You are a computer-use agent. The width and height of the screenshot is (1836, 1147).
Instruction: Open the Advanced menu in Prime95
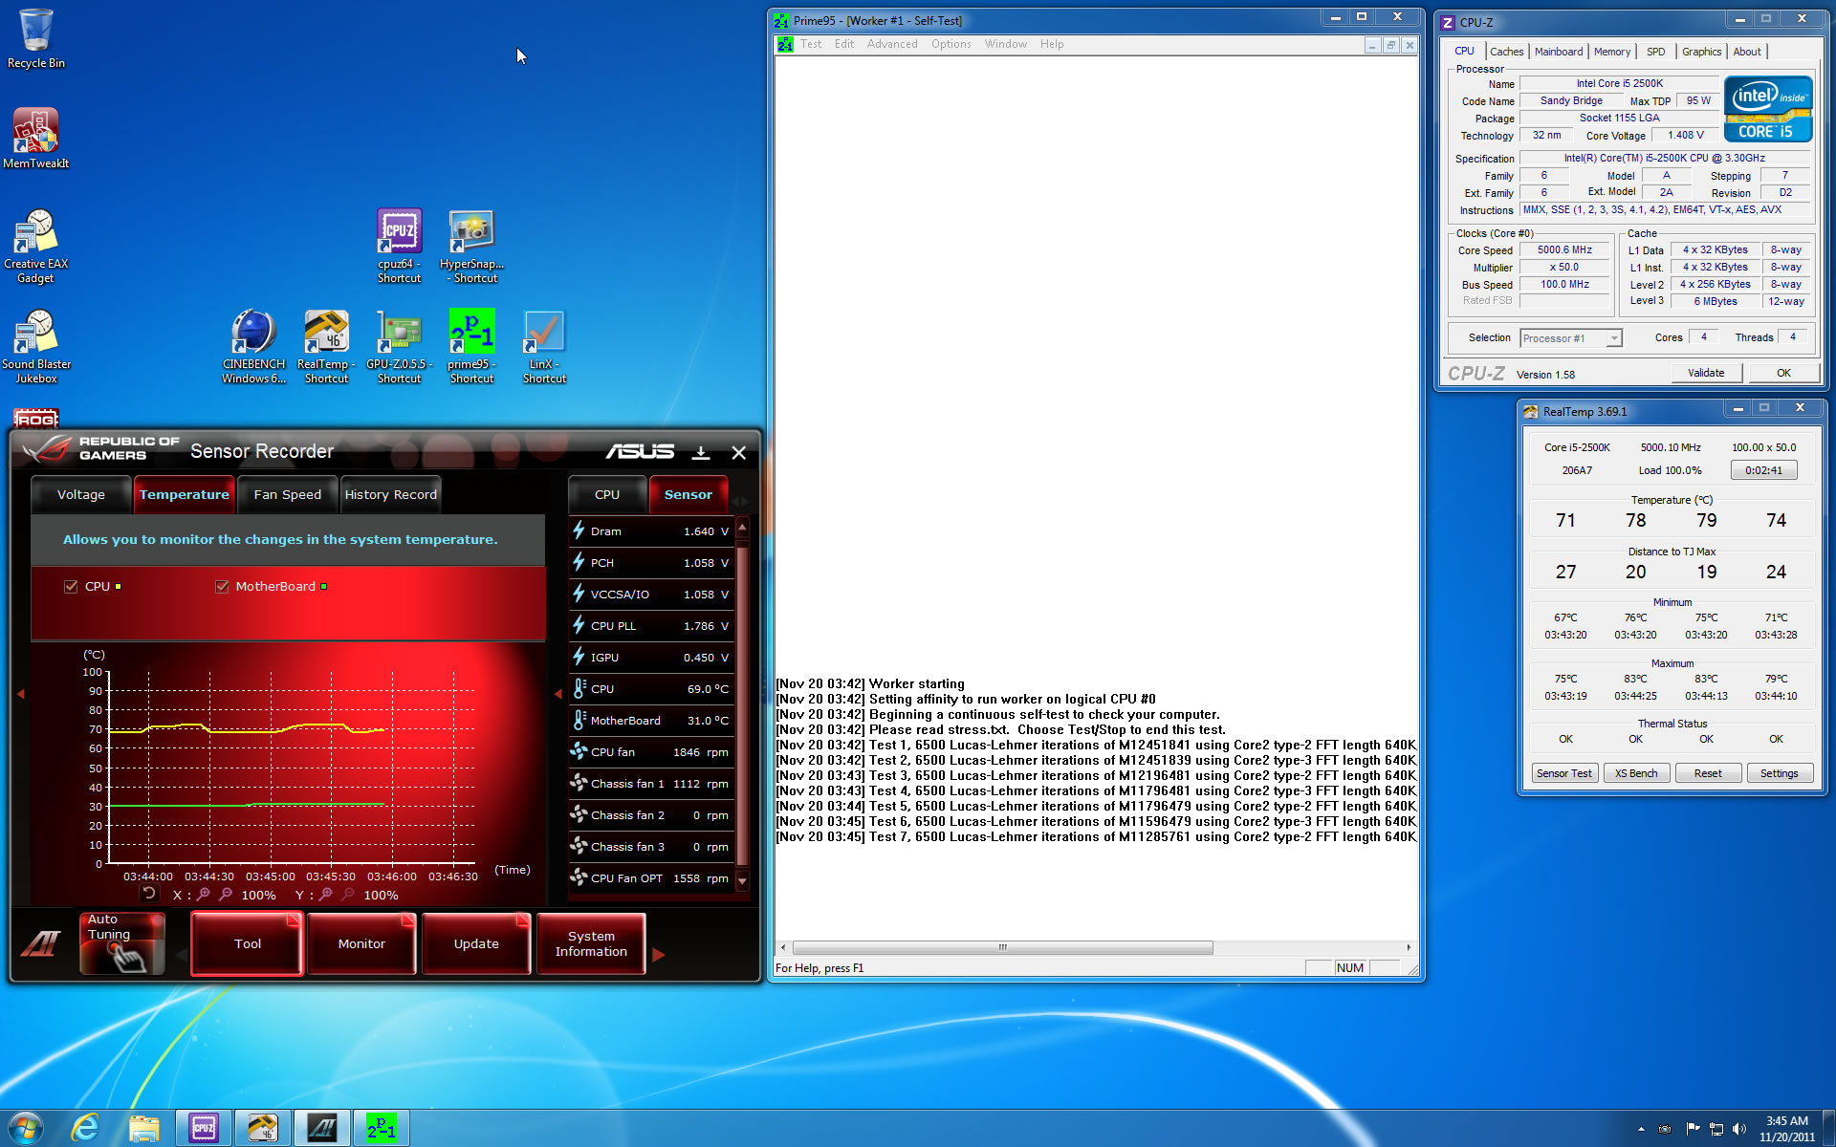click(892, 44)
